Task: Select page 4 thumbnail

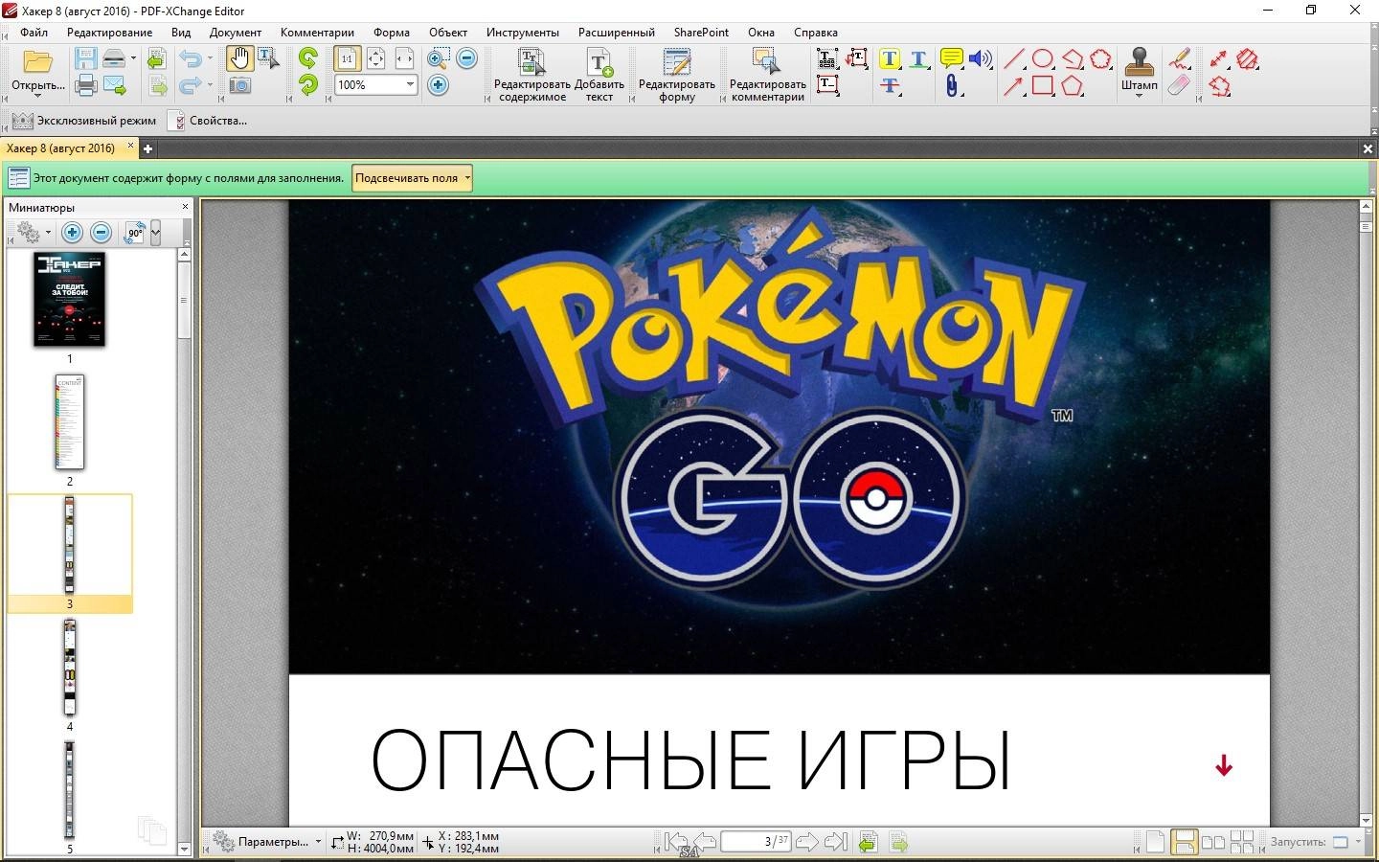Action: [x=69, y=668]
